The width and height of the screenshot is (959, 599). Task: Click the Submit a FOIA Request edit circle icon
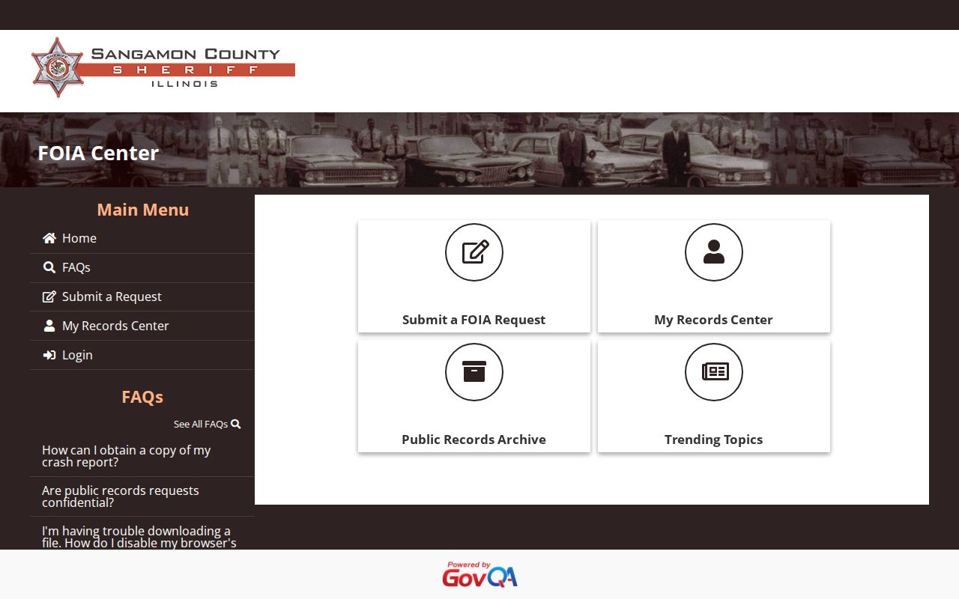click(474, 252)
